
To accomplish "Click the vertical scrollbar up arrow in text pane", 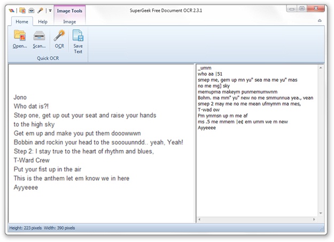I will pyautogui.click(x=321, y=68).
